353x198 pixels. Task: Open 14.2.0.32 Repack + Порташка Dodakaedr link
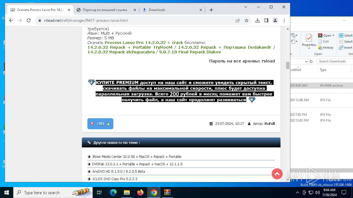(x=225, y=47)
